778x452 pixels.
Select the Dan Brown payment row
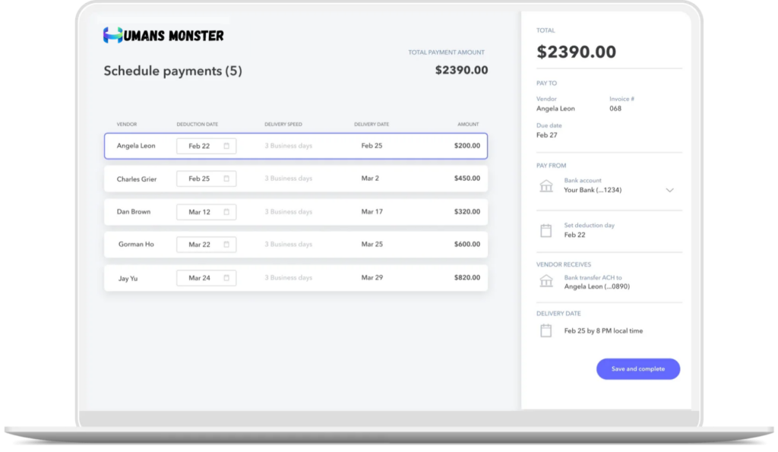tap(296, 212)
